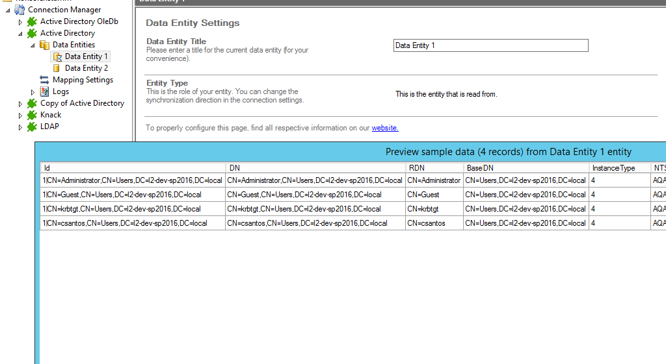This screenshot has width=666, height=364.
Task: Expand the Logs tree node
Action: [33, 92]
